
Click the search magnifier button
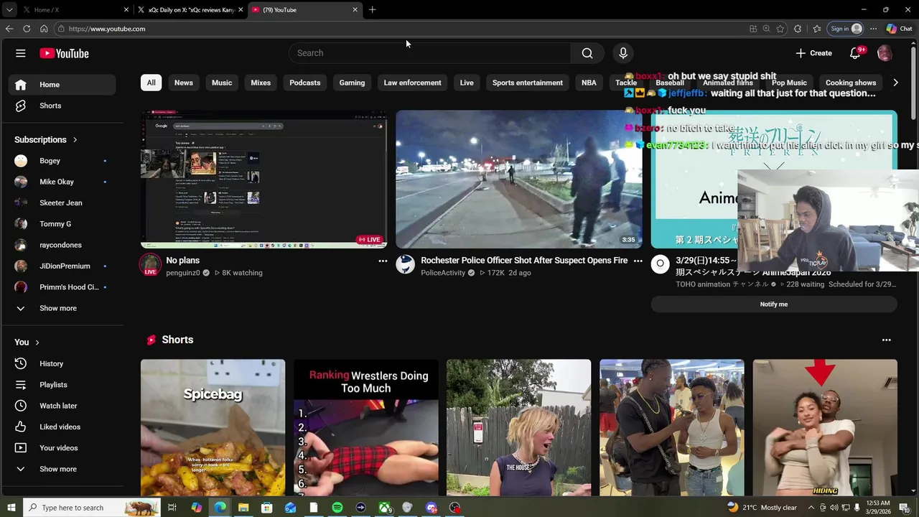pos(587,53)
